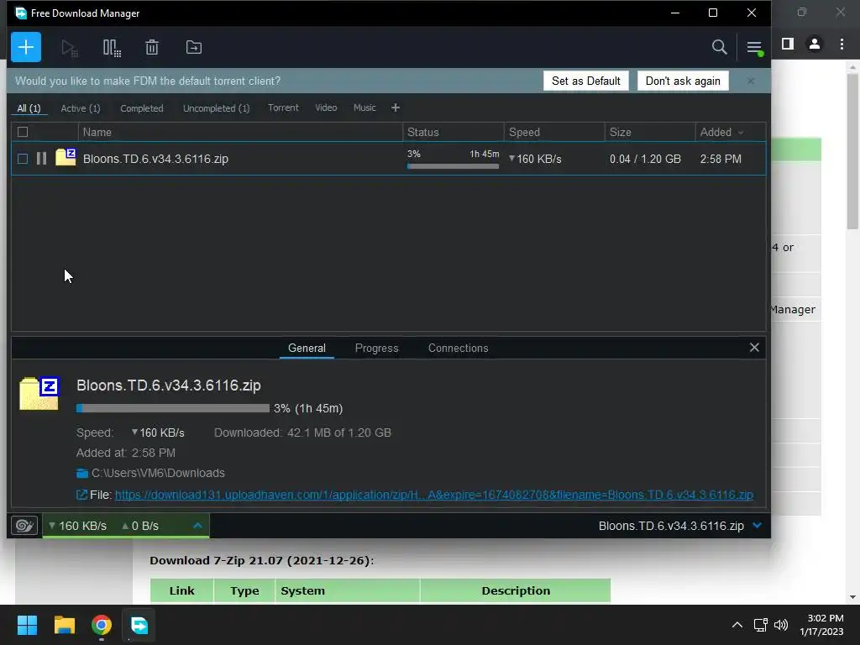The image size is (860, 645).
Task: Sort by Added column header arrow
Action: [741, 132]
